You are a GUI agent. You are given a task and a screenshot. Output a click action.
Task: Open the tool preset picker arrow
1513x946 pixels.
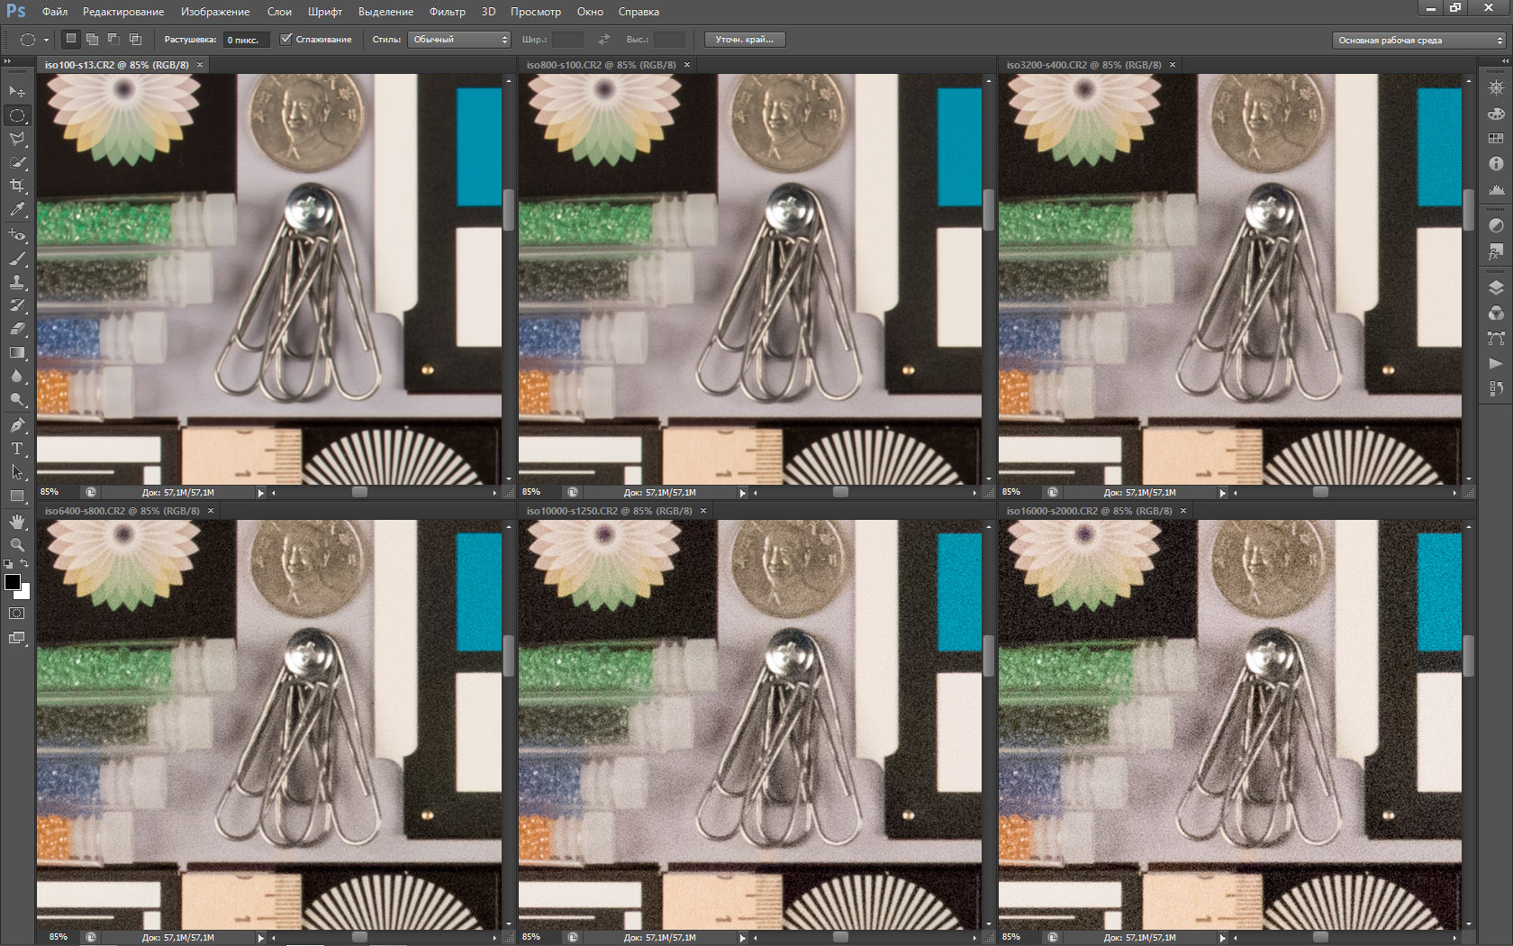46,40
